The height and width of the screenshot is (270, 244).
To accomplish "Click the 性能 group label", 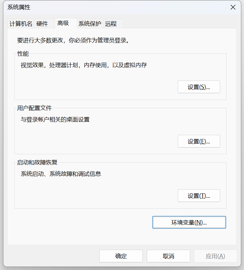I will tap(23, 54).
